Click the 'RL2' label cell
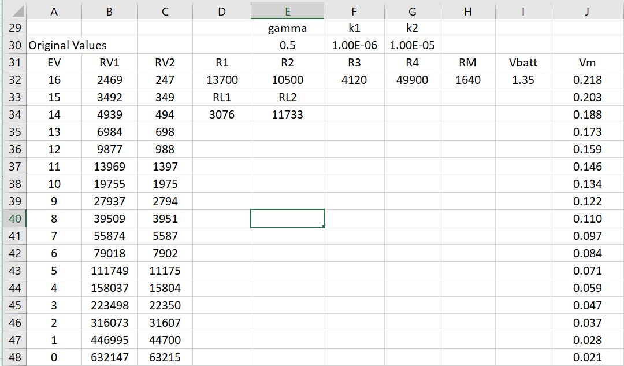 287,97
